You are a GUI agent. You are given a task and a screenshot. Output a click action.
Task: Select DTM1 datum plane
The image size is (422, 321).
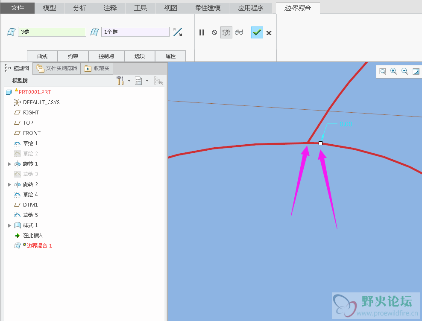point(30,205)
